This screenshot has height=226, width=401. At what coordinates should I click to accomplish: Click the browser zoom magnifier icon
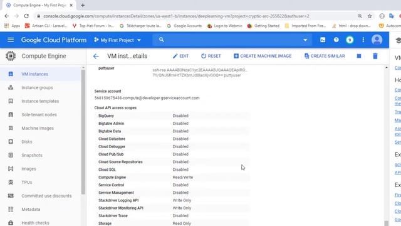tap(360, 16)
